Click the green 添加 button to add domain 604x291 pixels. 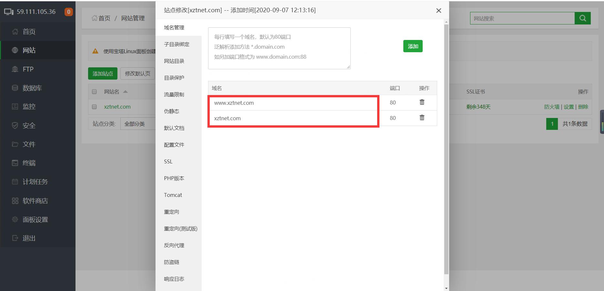[x=413, y=46]
